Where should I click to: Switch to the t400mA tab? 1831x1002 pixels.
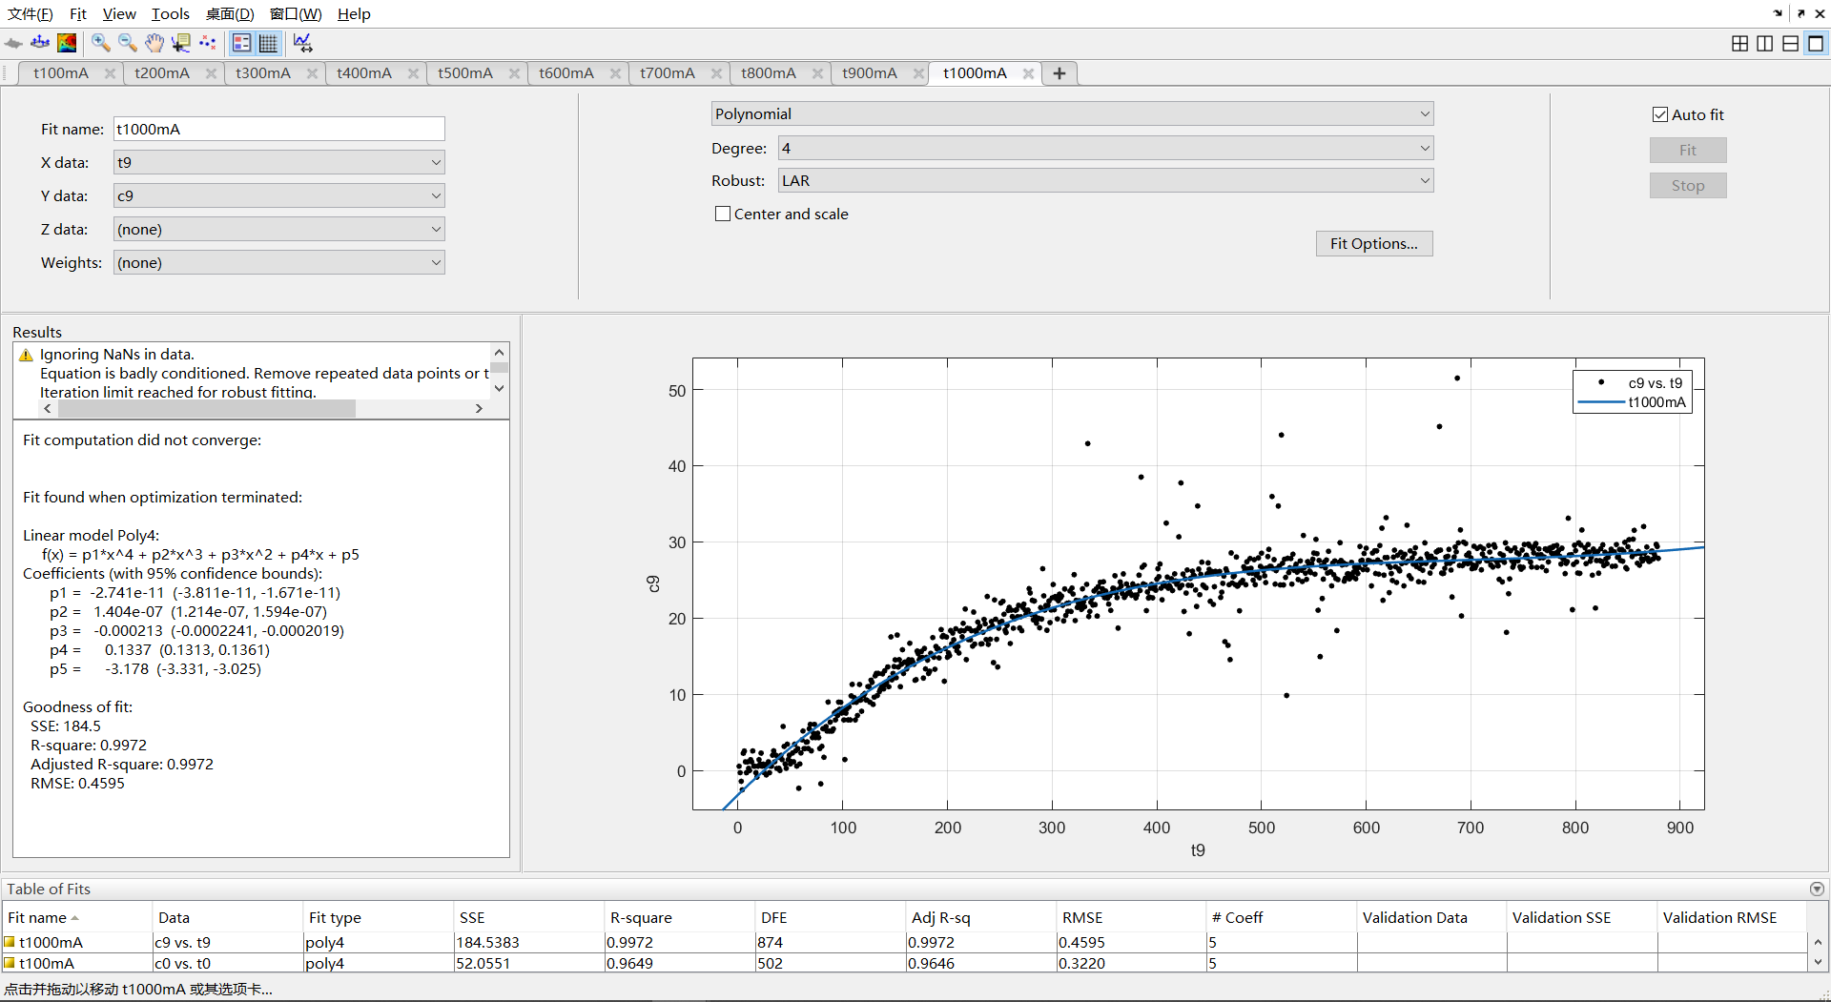364,73
